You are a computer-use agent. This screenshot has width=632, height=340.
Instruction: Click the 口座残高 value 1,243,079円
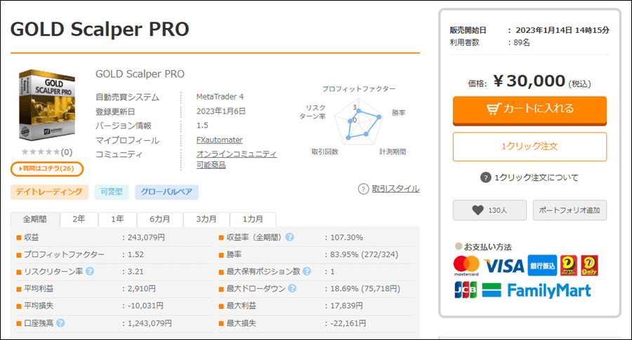pos(150,323)
